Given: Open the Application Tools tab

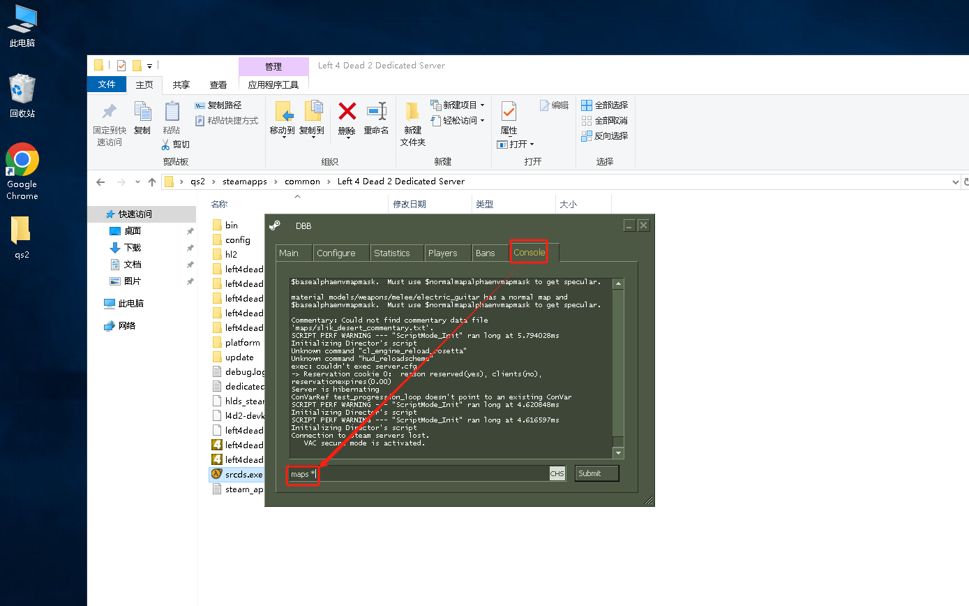Looking at the screenshot, I should click(x=273, y=84).
